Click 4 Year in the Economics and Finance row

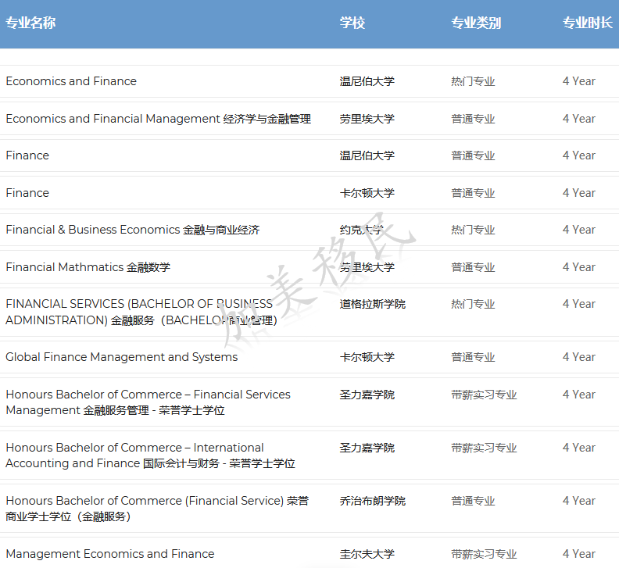point(578,81)
